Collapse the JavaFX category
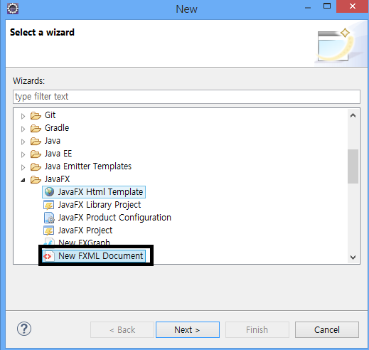Image resolution: width=369 pixels, height=350 pixels. click(x=23, y=180)
